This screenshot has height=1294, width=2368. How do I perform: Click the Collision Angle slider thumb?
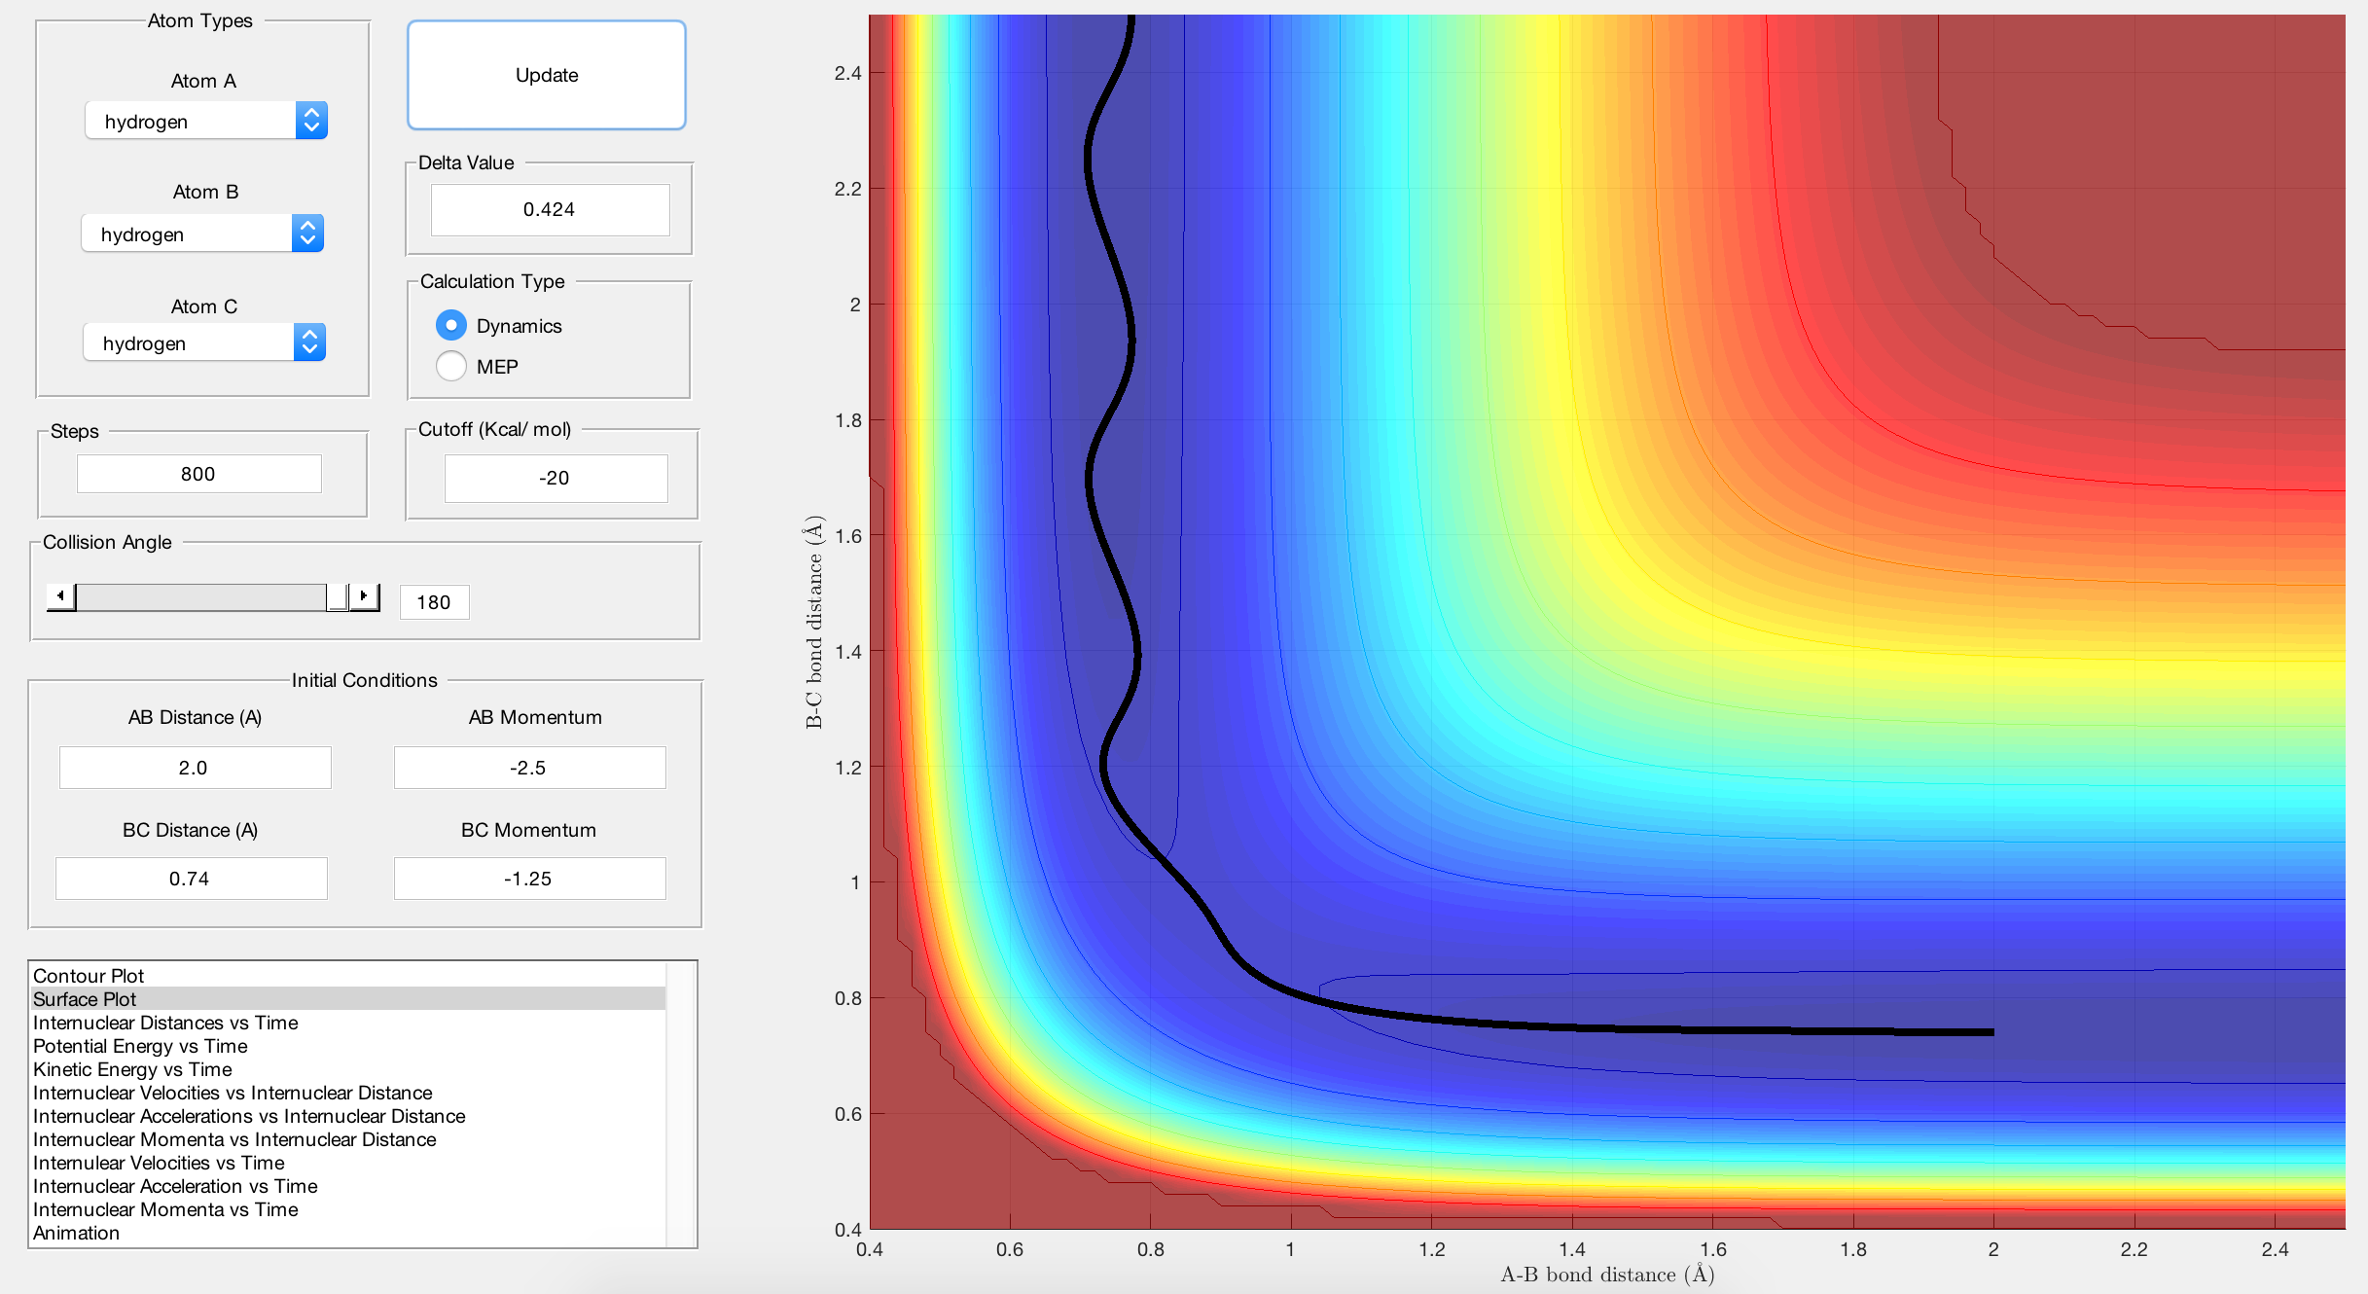337,595
